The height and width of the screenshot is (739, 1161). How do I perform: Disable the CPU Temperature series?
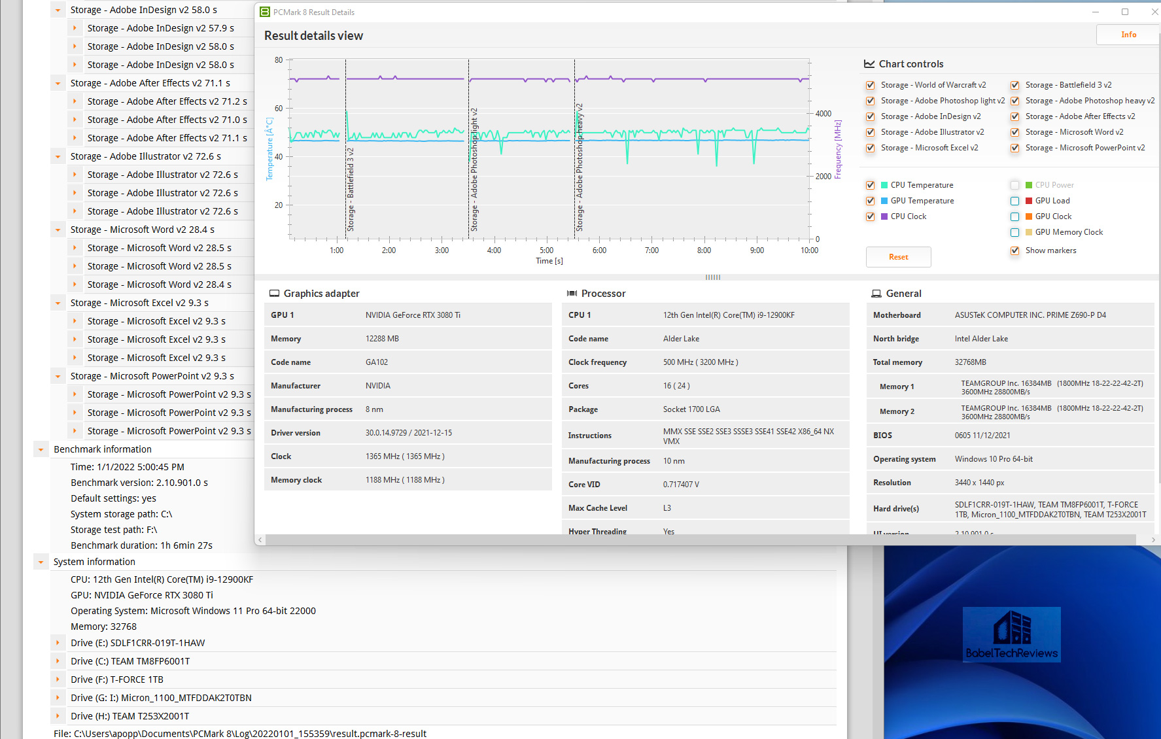click(870, 185)
